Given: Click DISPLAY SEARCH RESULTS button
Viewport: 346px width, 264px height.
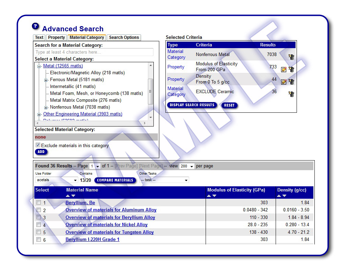Looking at the screenshot, I should pyautogui.click(x=192, y=105).
